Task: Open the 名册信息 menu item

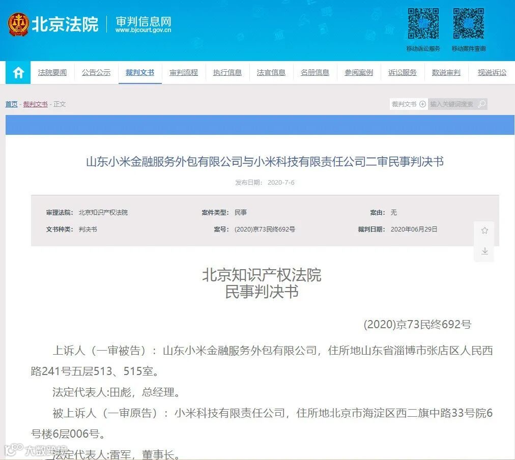Action: click(314, 73)
